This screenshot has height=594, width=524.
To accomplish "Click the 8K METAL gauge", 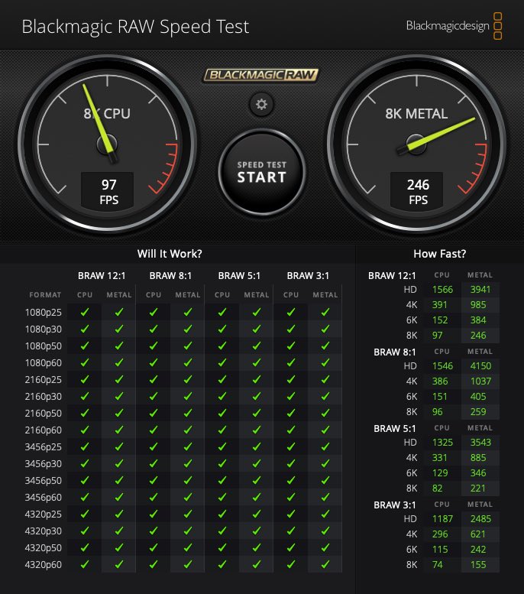I will tap(416, 144).
